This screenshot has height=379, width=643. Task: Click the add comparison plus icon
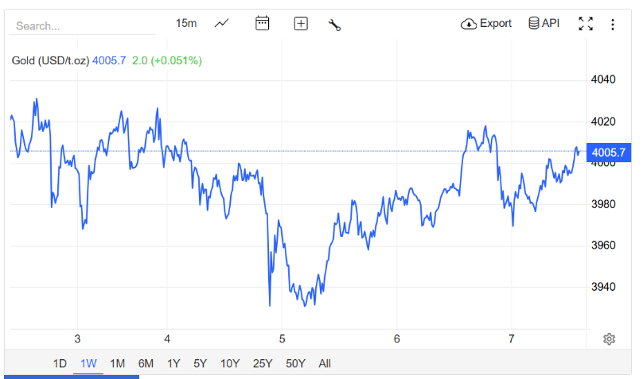click(301, 24)
